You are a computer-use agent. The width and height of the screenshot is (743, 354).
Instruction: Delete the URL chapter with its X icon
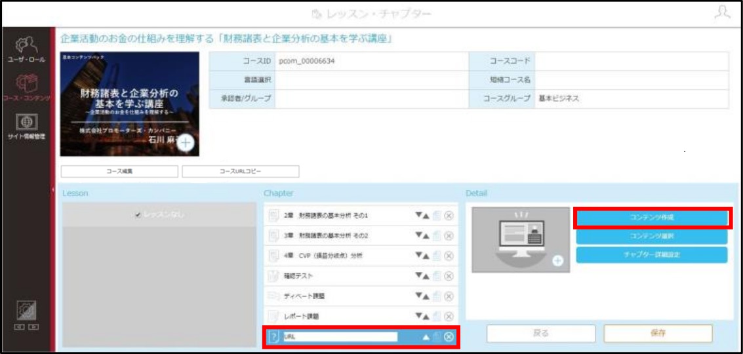click(449, 337)
